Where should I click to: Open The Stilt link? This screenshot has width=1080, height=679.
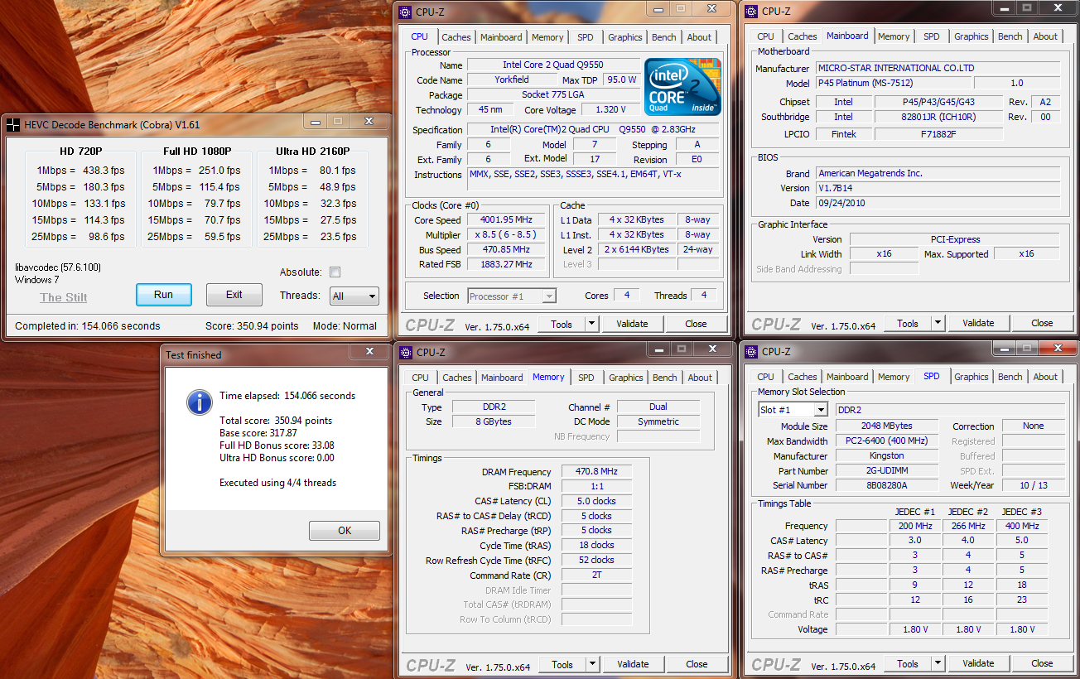click(64, 297)
